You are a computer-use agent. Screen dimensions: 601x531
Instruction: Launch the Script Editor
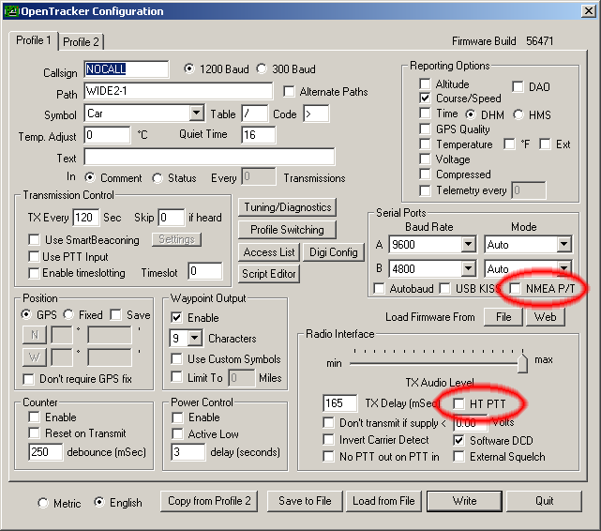pyautogui.click(x=269, y=274)
